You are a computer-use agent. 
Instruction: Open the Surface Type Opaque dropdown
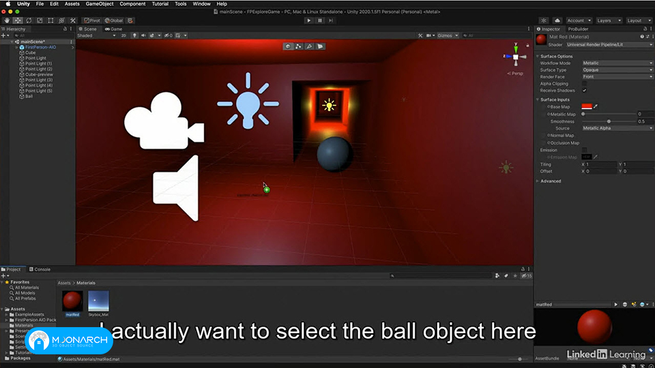pyautogui.click(x=617, y=70)
